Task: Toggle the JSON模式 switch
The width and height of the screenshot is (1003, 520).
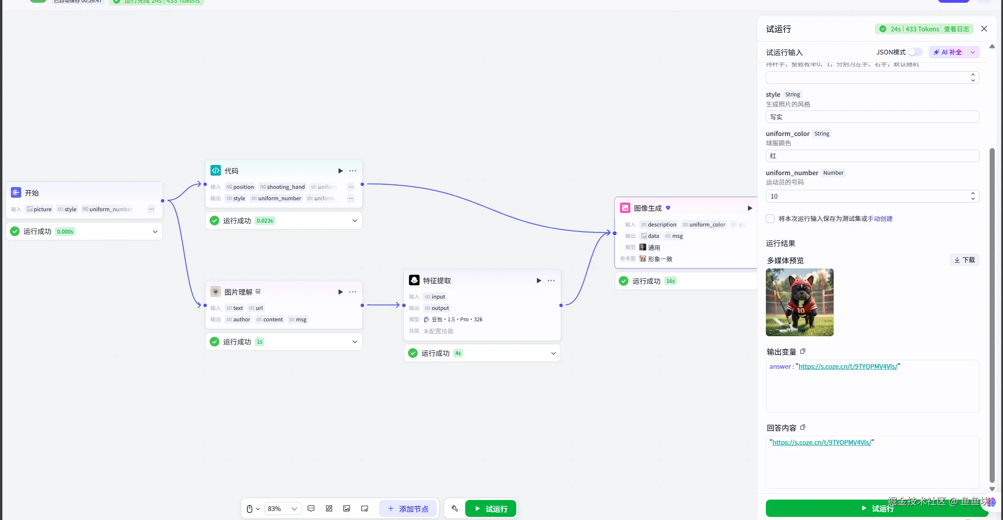Action: pos(915,52)
